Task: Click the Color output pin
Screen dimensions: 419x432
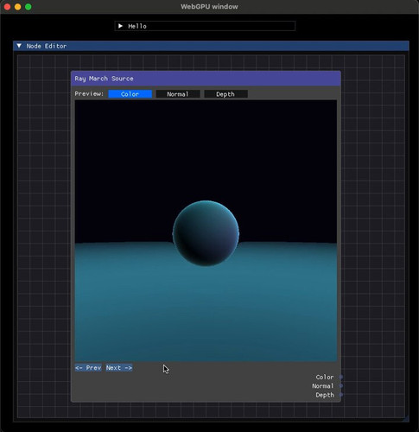Action: click(x=341, y=377)
